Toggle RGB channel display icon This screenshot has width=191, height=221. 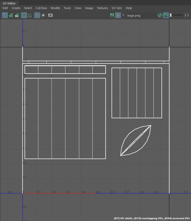tap(160, 15)
